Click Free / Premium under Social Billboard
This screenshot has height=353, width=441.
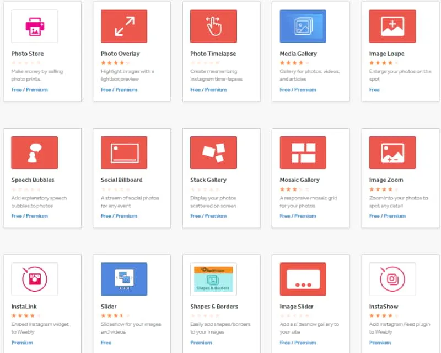pos(119,216)
